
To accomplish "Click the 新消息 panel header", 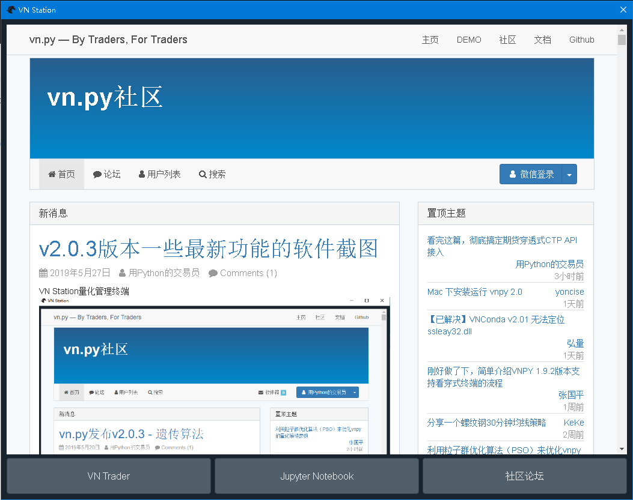I will pyautogui.click(x=215, y=213).
